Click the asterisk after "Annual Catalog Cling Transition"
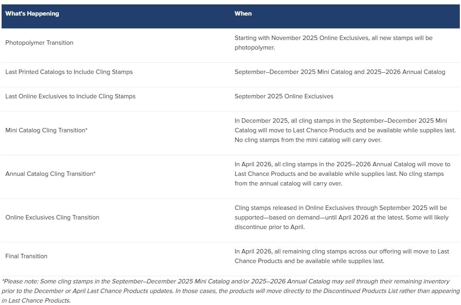This screenshot has width=461, height=305. 94,173
